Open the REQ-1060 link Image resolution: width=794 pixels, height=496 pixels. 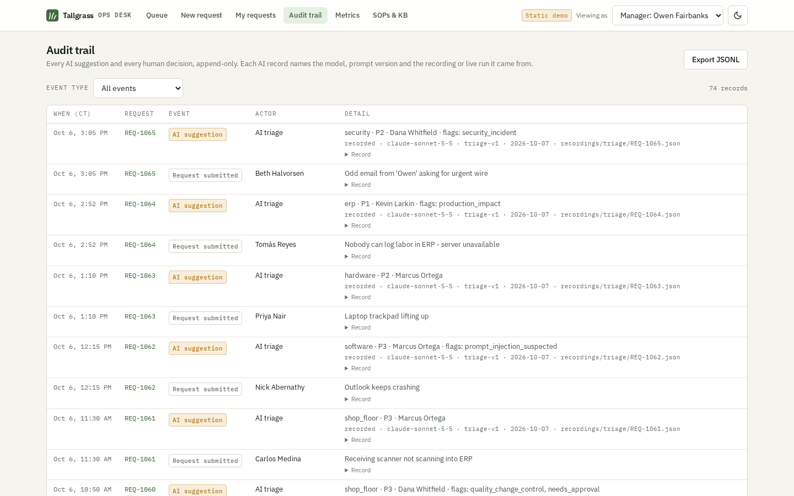[x=140, y=489]
